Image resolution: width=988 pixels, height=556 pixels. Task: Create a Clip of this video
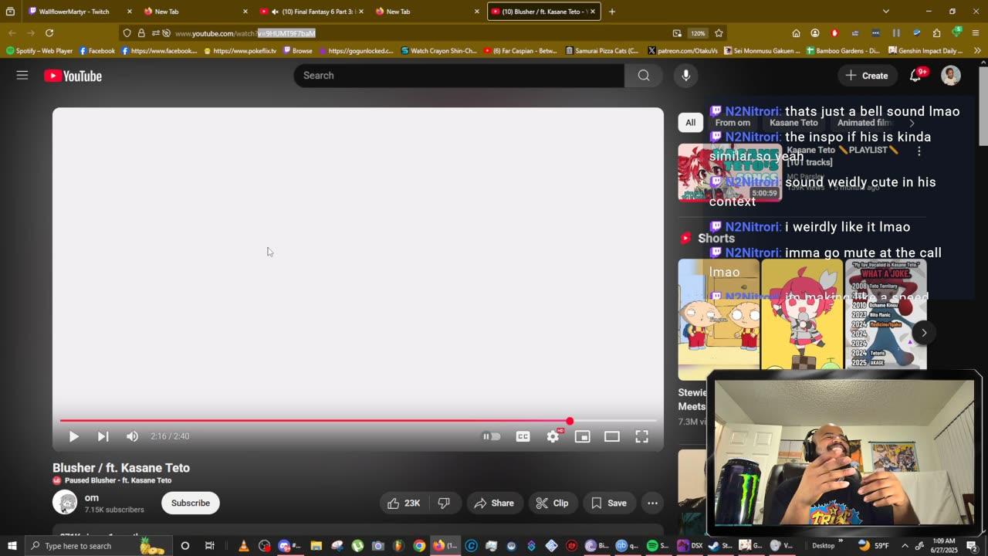click(553, 503)
